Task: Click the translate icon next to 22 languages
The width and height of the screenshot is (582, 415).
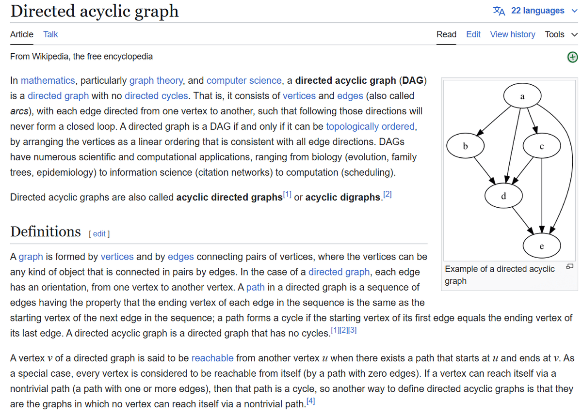Action: pyautogui.click(x=499, y=11)
